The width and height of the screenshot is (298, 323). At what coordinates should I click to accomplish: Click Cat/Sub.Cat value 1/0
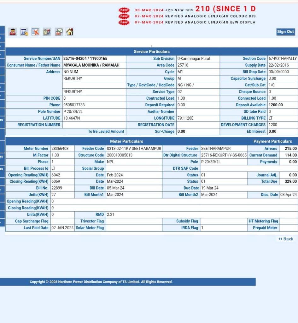pos(272,85)
